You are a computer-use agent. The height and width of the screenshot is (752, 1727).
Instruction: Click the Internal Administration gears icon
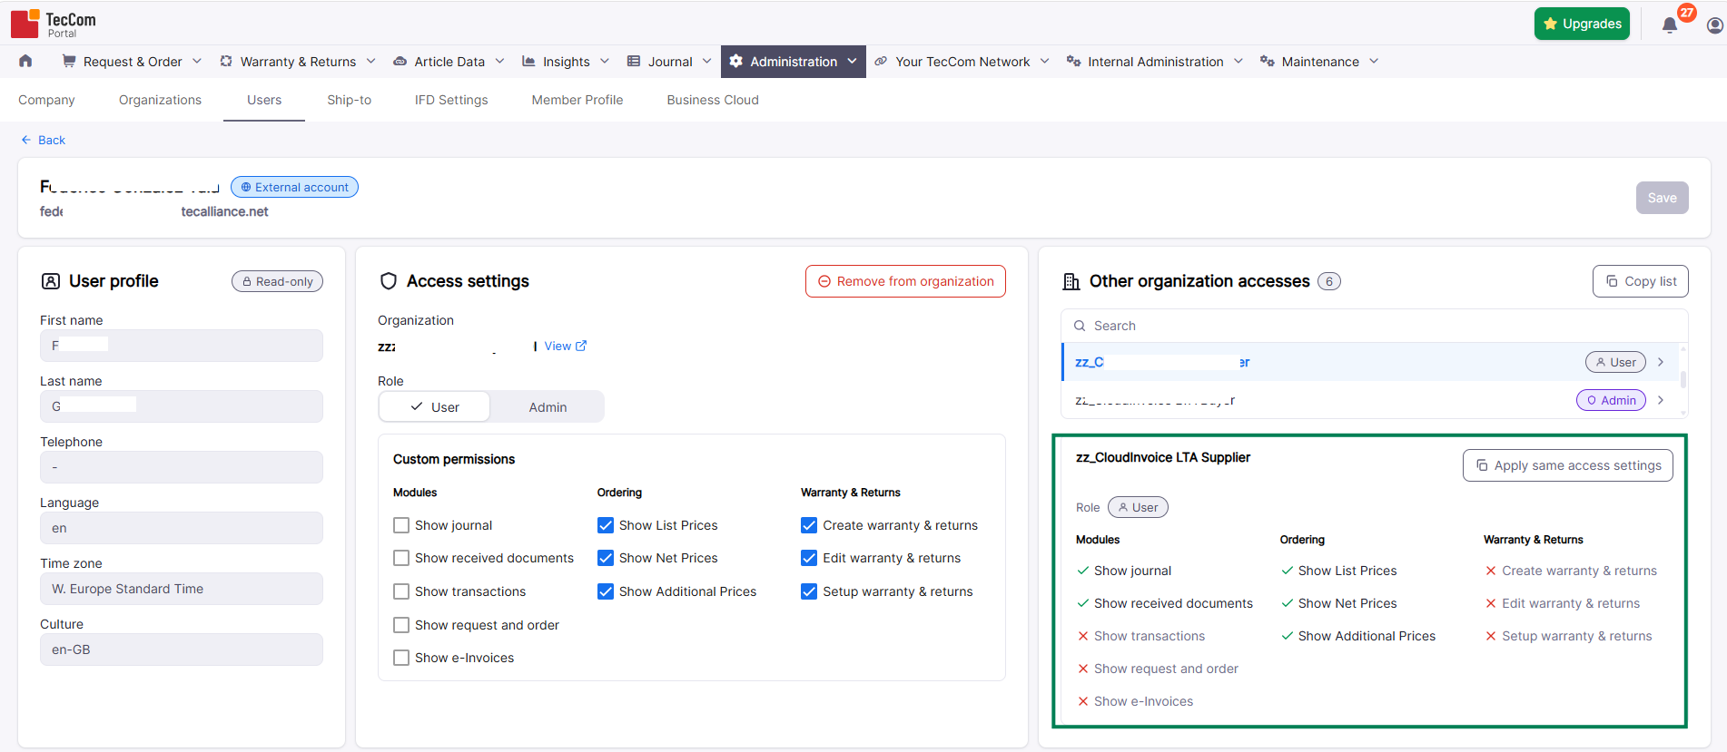1073,61
